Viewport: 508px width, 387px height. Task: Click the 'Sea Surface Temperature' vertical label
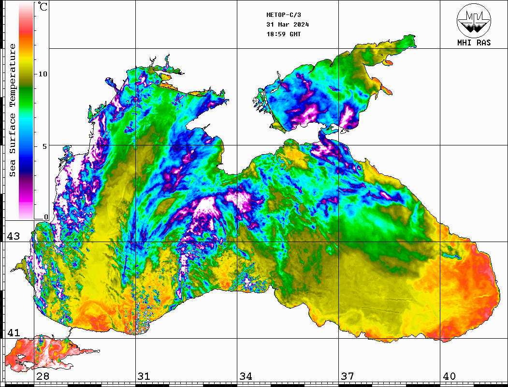pos(12,110)
